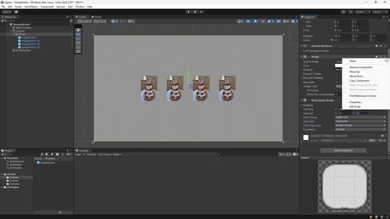Image resolution: width=390 pixels, height=219 pixels.
Task: Select the Move tool in Scene overlay
Action: point(79,34)
